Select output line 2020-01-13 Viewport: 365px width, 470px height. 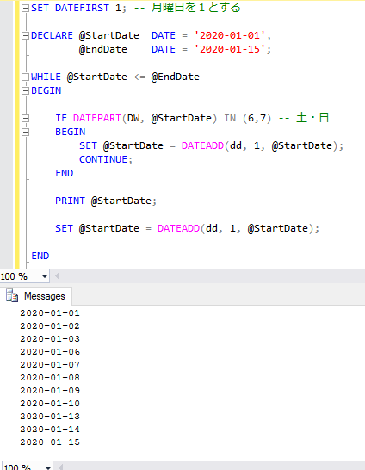point(50,416)
